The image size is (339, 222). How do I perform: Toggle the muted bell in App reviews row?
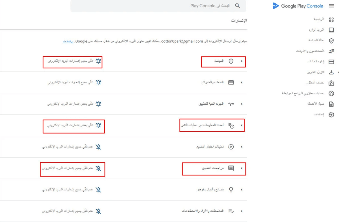pyautogui.click(x=98, y=168)
